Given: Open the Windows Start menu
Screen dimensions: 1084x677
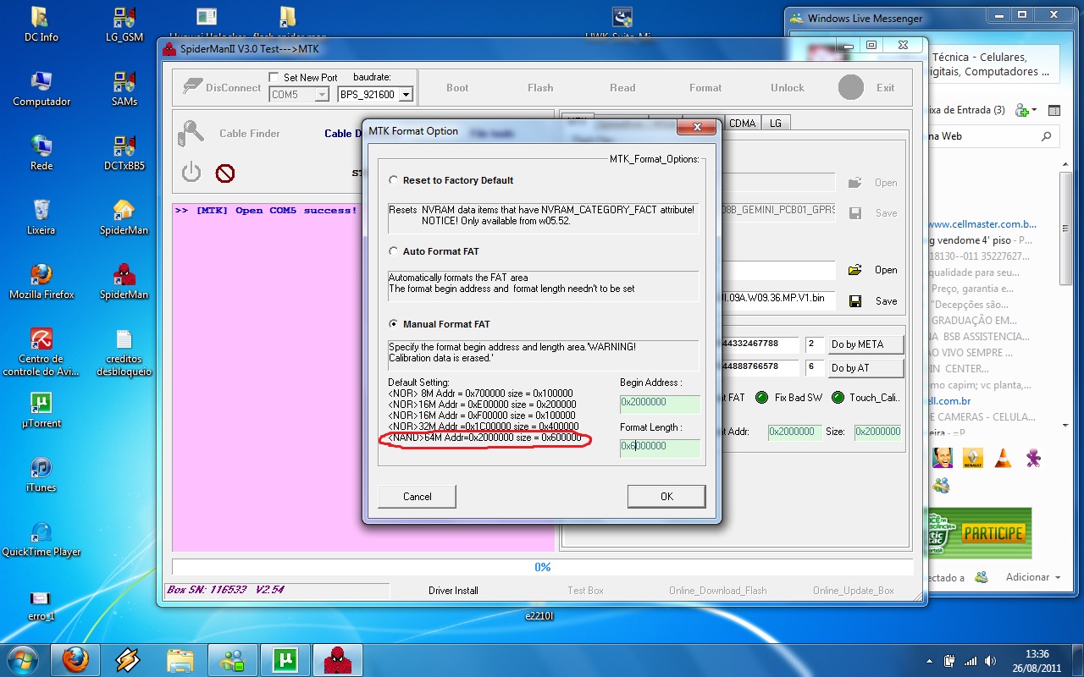Looking at the screenshot, I should pos(23,659).
